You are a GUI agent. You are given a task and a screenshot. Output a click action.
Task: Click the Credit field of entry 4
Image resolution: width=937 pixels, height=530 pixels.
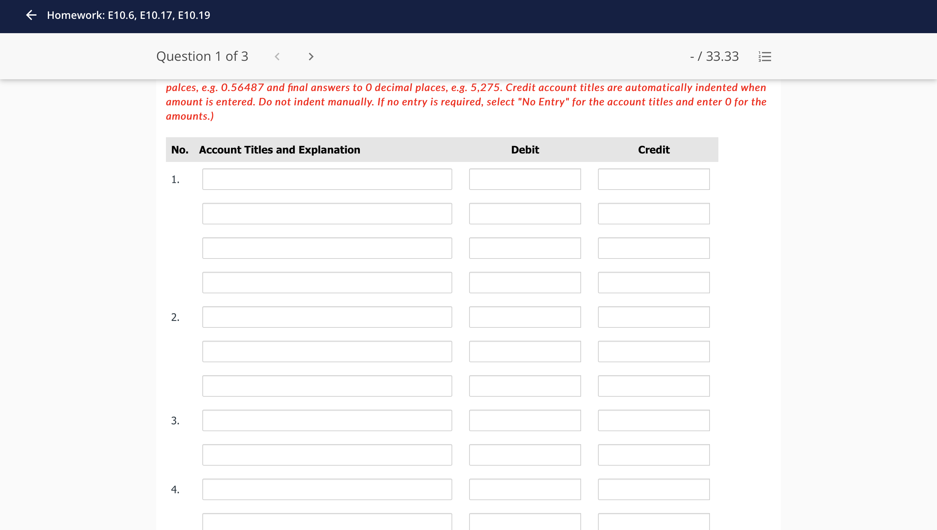(x=653, y=489)
